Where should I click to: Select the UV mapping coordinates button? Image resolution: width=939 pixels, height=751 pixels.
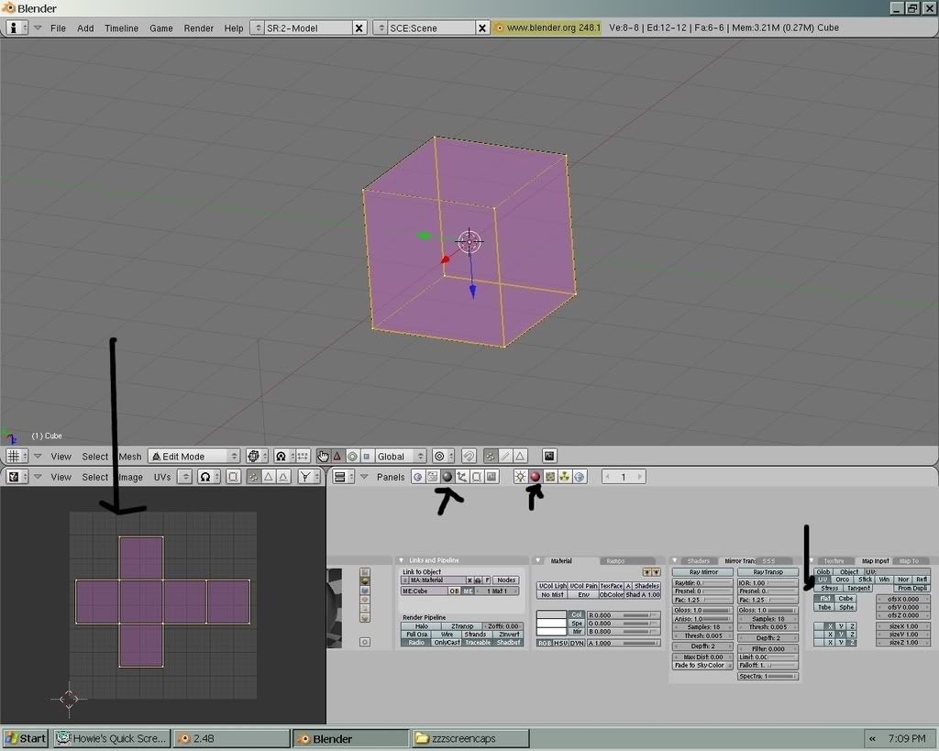coord(823,580)
